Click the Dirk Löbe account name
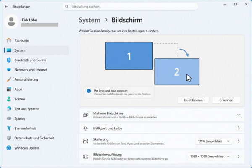This screenshot has height=168, width=252. (29, 20)
